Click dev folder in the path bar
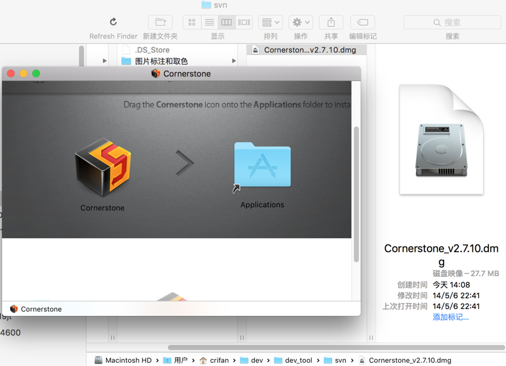The width and height of the screenshot is (506, 366). click(x=251, y=360)
